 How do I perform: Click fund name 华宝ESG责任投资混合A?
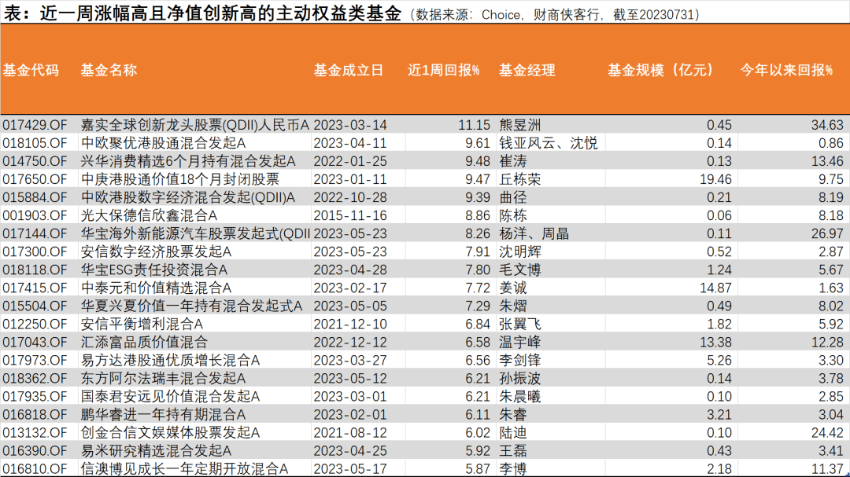(x=157, y=270)
